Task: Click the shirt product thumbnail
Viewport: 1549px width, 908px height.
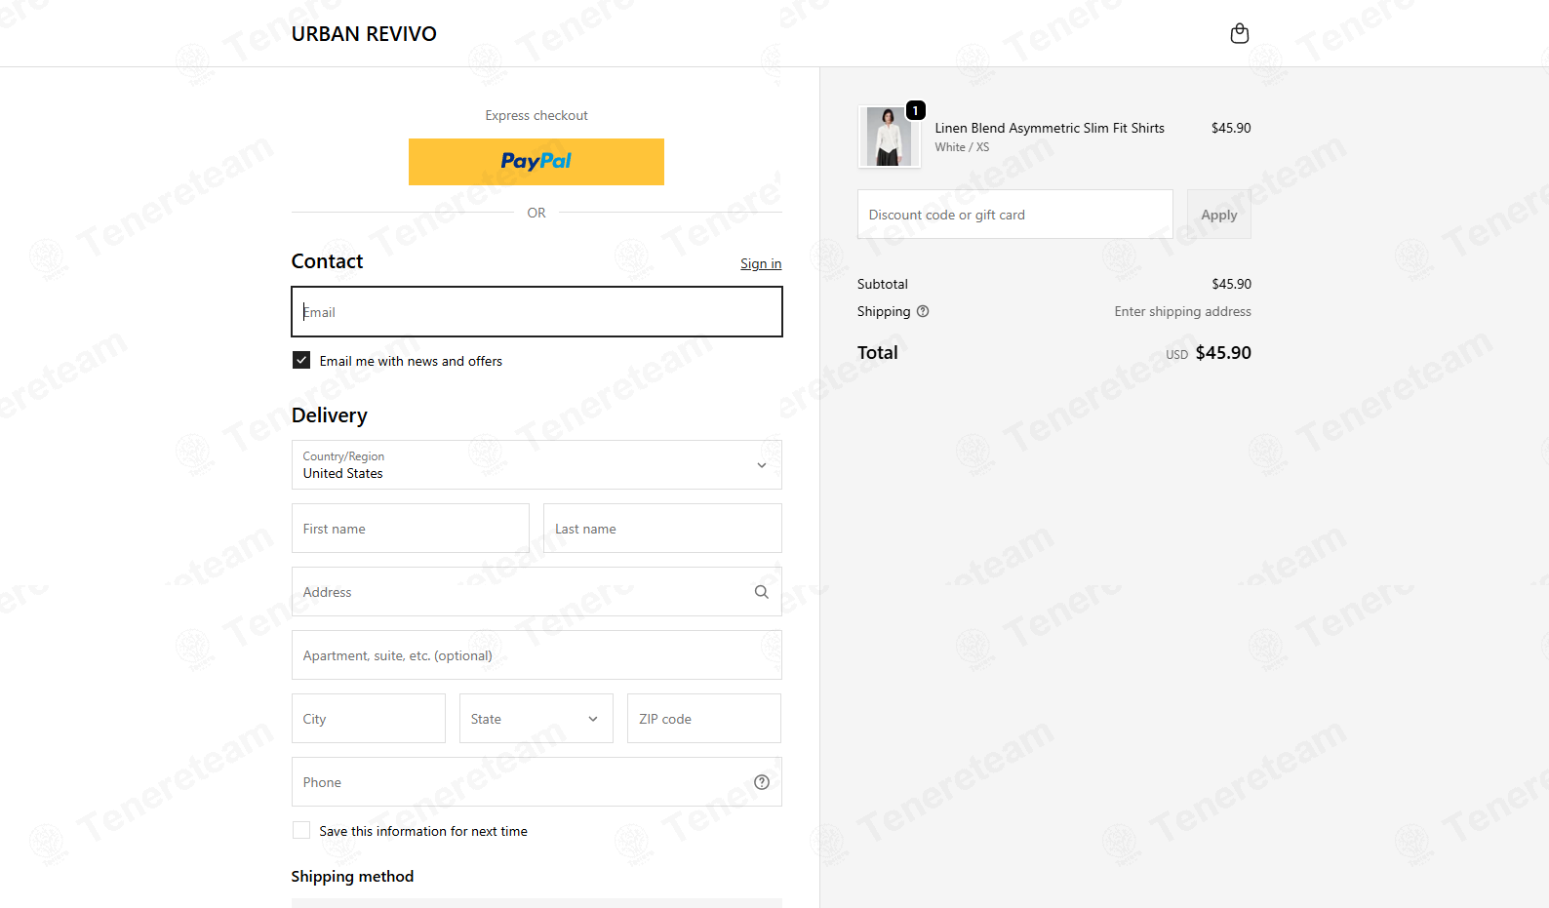Action: click(889, 137)
